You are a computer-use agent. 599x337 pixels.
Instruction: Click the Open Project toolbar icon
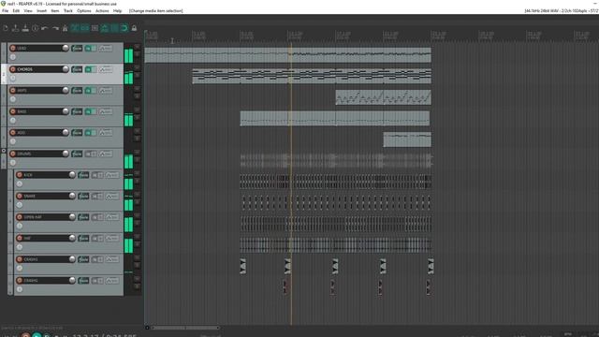coord(15,28)
